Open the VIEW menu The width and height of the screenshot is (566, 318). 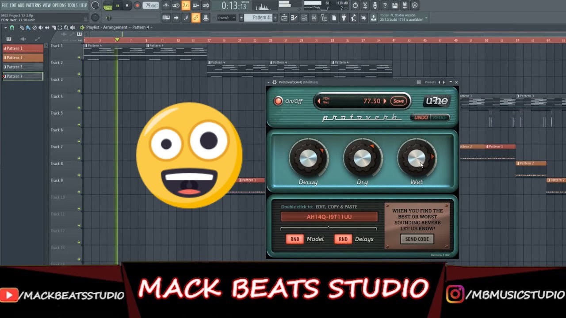pos(47,5)
